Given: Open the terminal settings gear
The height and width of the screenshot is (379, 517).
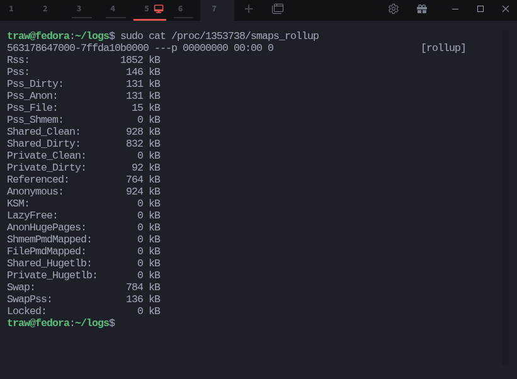Looking at the screenshot, I should point(393,9).
